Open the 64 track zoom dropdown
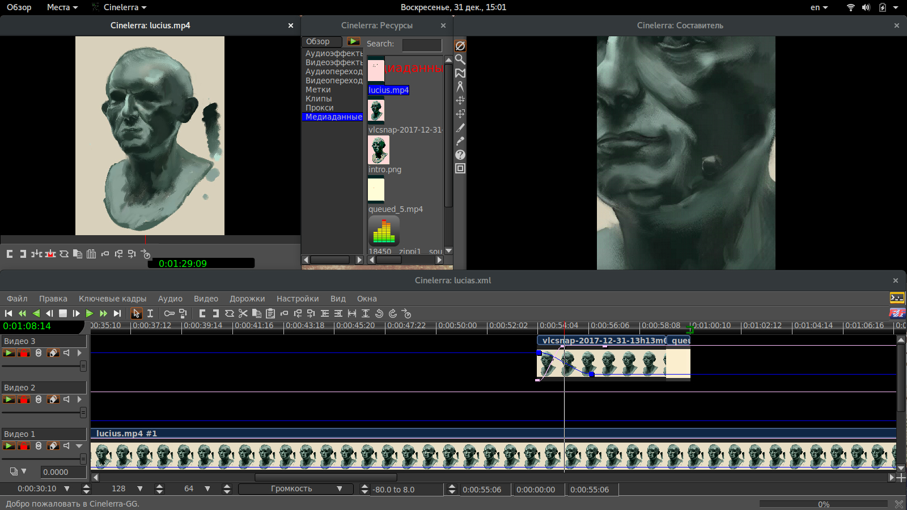Screen dimensions: 907x510 pyautogui.click(x=207, y=488)
